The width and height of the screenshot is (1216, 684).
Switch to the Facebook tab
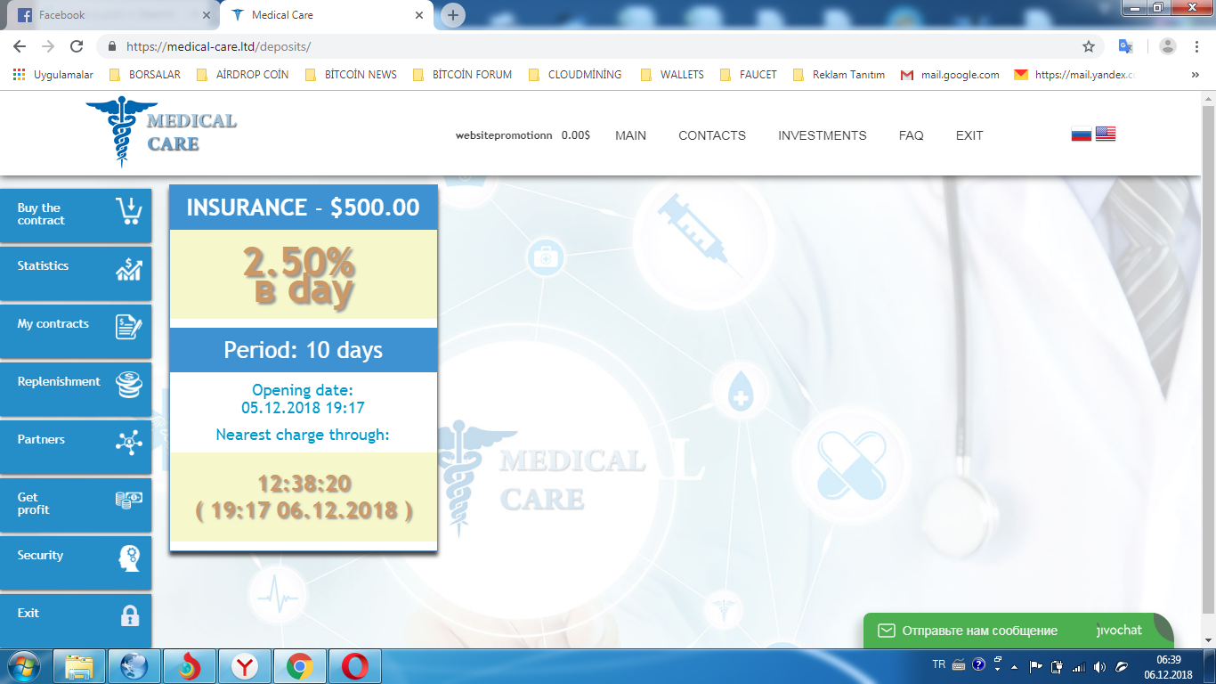(x=115, y=15)
